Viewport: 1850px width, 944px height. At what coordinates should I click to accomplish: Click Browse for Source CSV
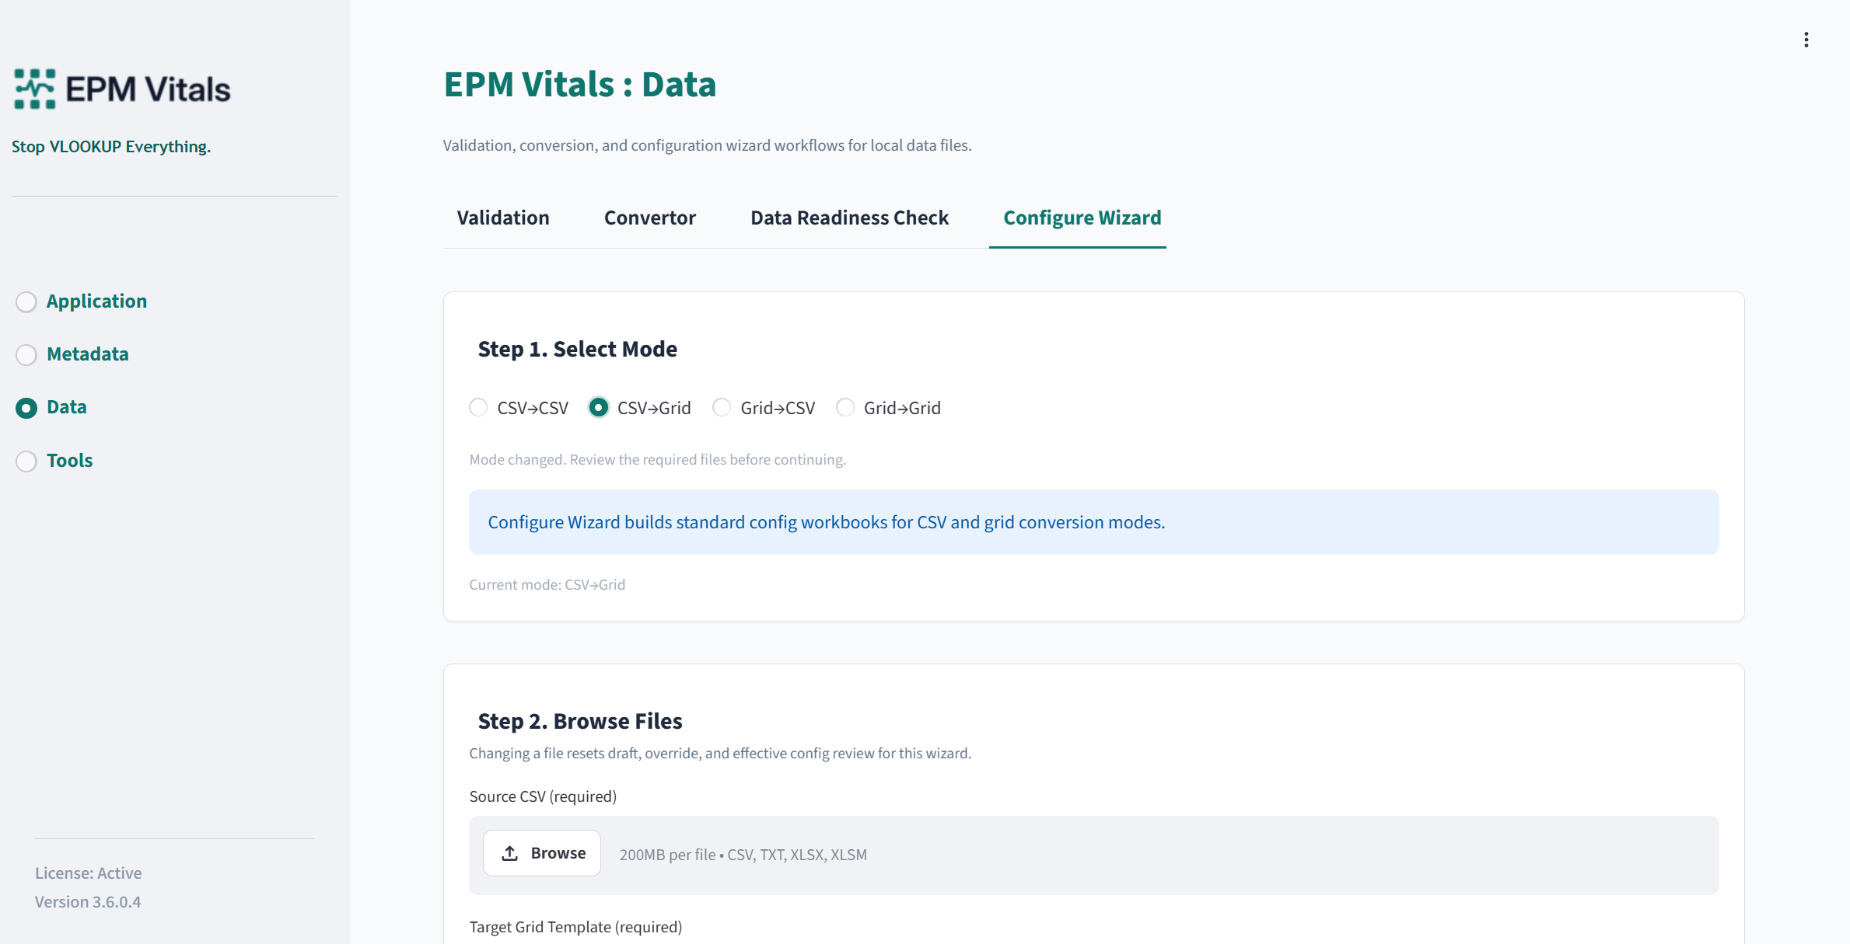click(542, 853)
